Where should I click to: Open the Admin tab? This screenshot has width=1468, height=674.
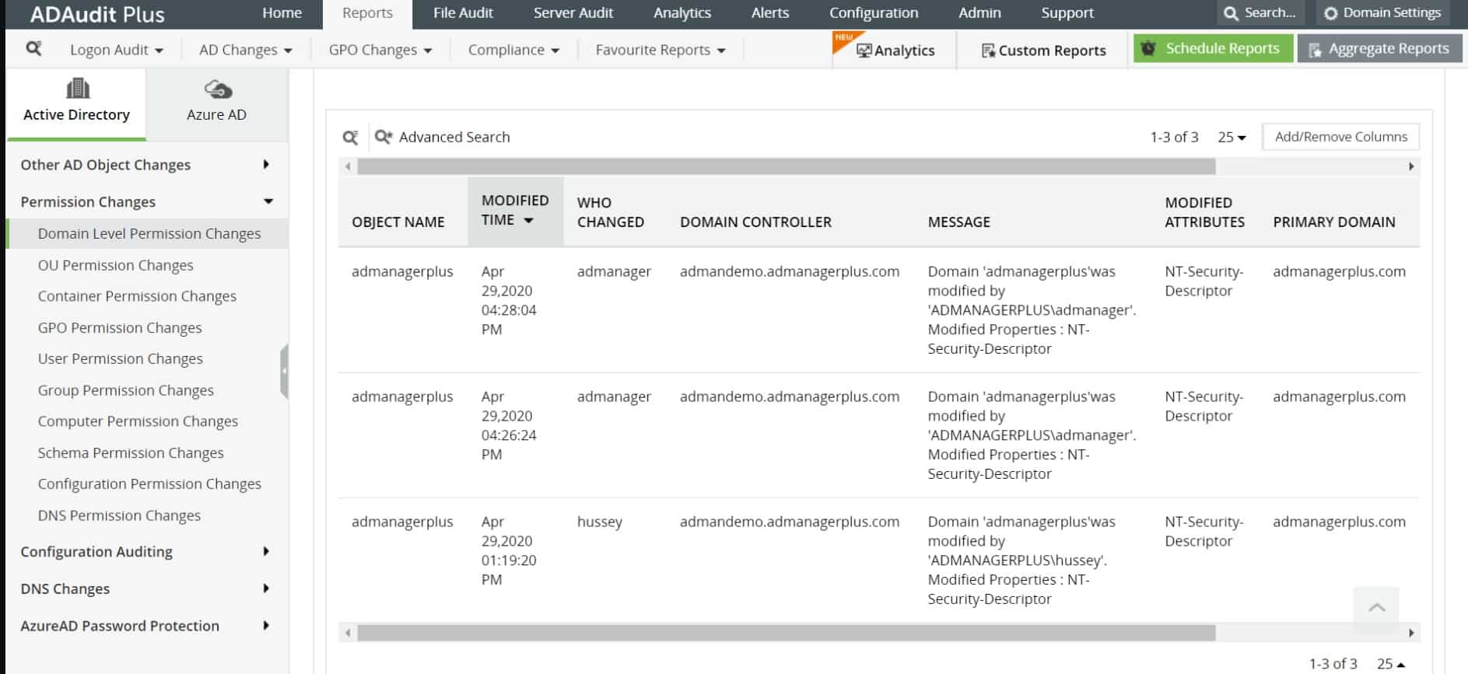click(x=979, y=13)
